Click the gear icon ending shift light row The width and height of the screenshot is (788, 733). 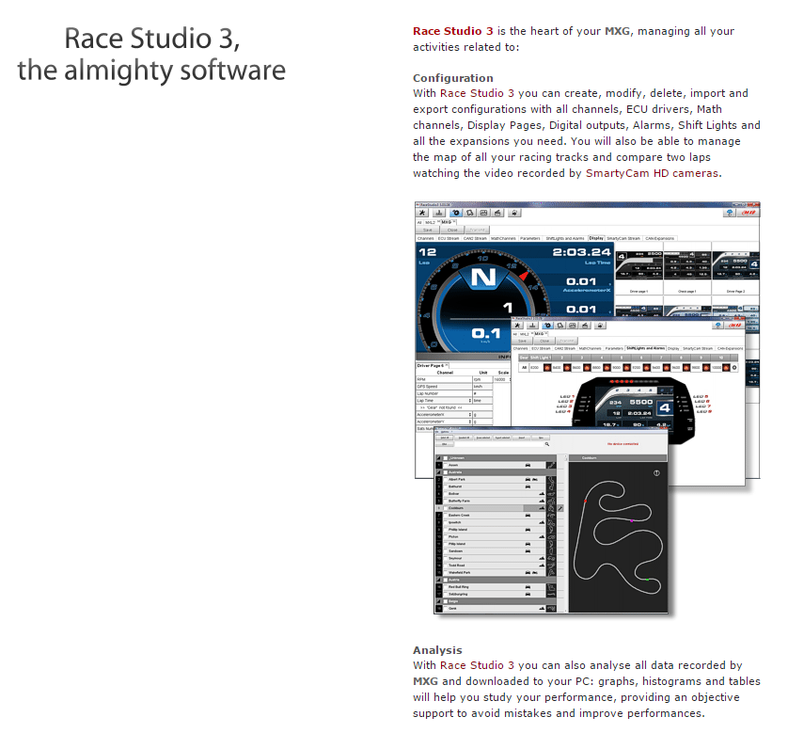733,367
